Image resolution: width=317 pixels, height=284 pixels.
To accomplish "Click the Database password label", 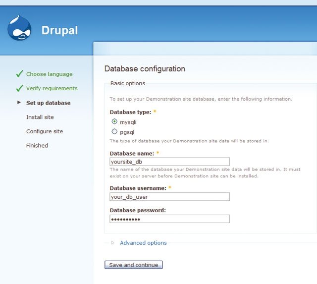I will pyautogui.click(x=138, y=210).
